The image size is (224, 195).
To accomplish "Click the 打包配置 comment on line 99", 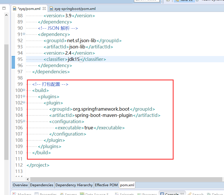I will 50,84.
